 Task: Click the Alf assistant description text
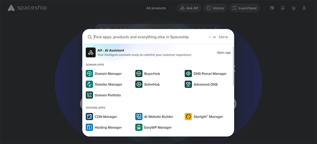click(144, 55)
